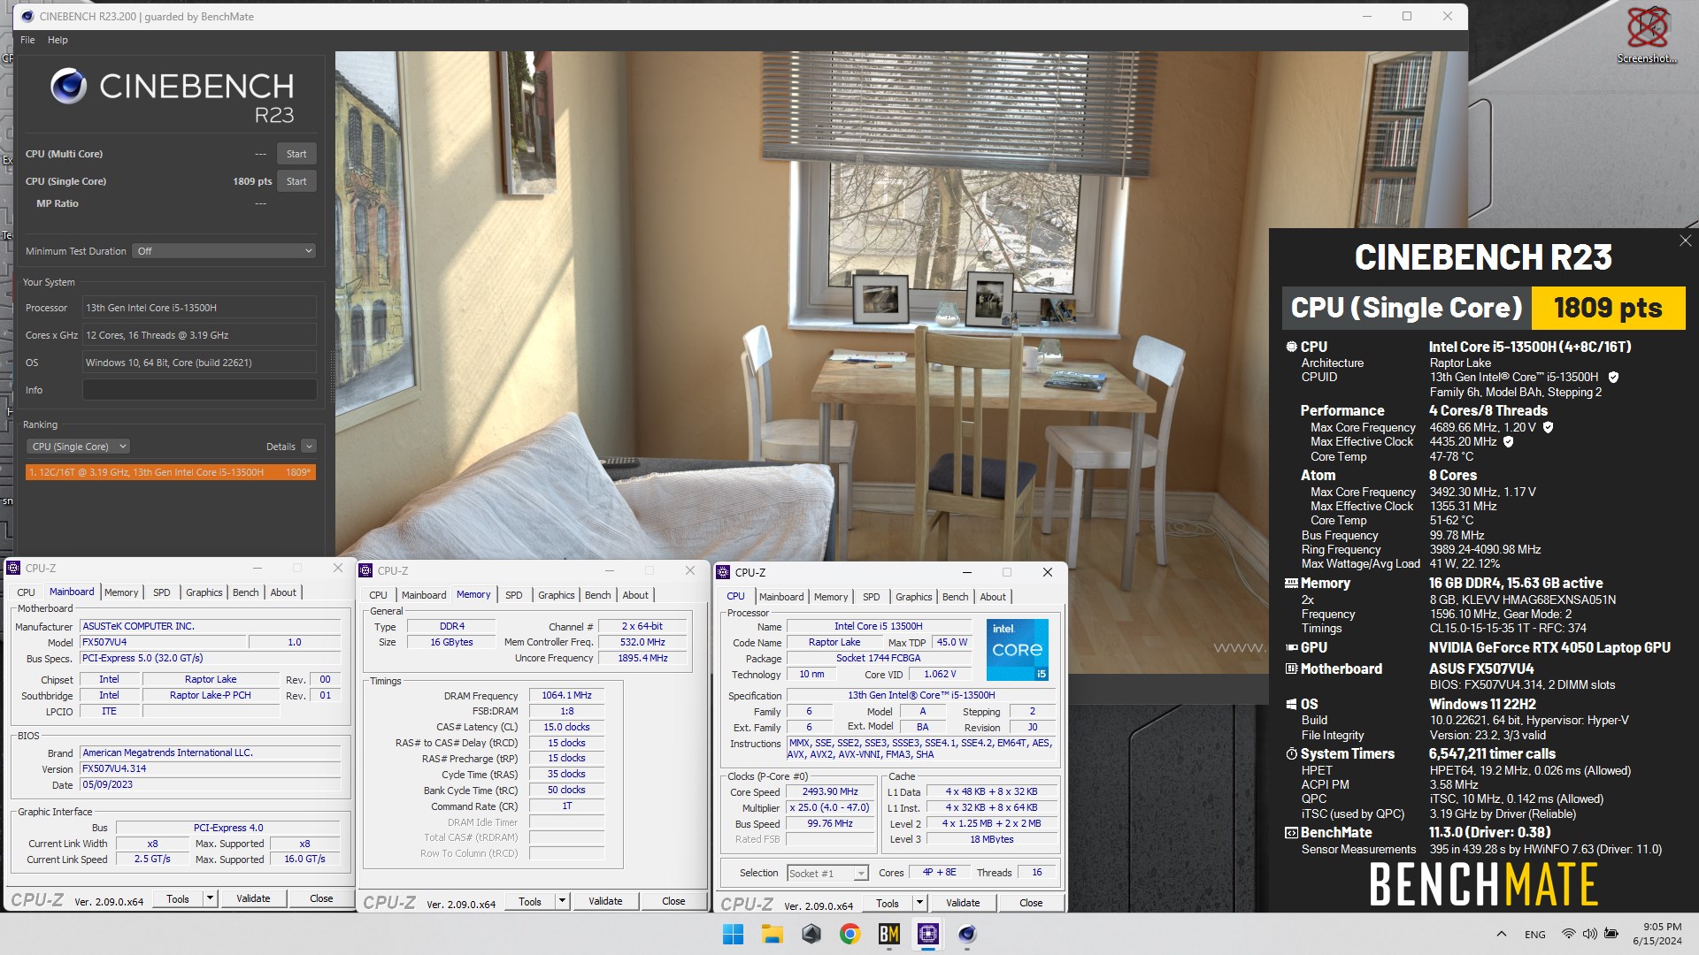
Task: Start the CPU Single Core test
Action: [296, 181]
